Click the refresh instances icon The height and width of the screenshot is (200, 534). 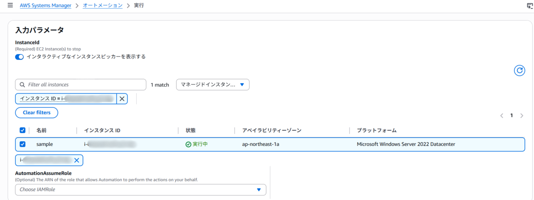519,70
